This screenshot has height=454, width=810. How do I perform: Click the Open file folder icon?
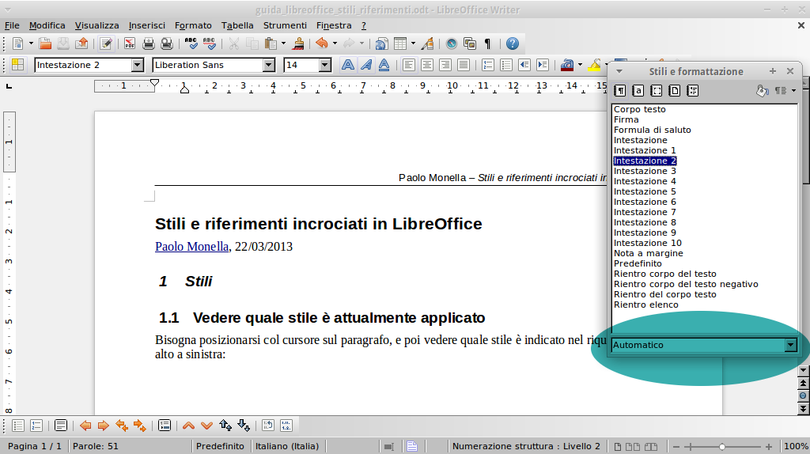coord(45,44)
